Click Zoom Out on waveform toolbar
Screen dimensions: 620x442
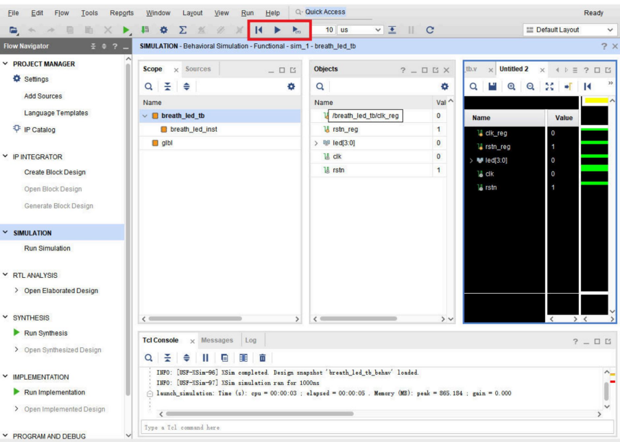tap(530, 86)
